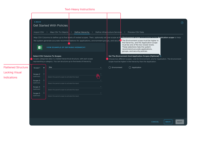Image resolution: width=213 pixels, height=142 pixels.
Task: Open the Scope 1 Site dropdown
Action: coord(75,68)
